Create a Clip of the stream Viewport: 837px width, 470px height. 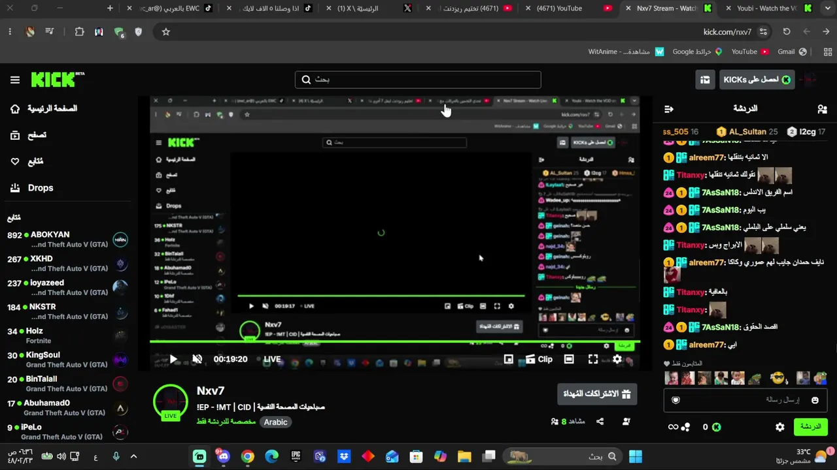(539, 359)
